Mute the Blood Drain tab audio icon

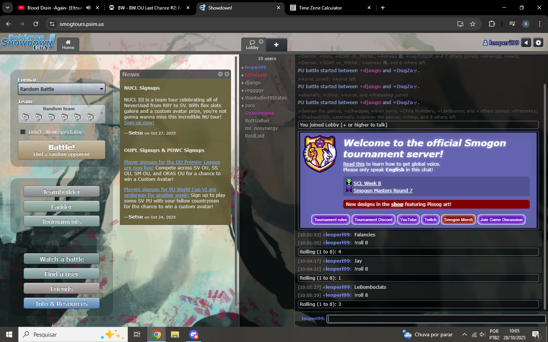coord(88,8)
